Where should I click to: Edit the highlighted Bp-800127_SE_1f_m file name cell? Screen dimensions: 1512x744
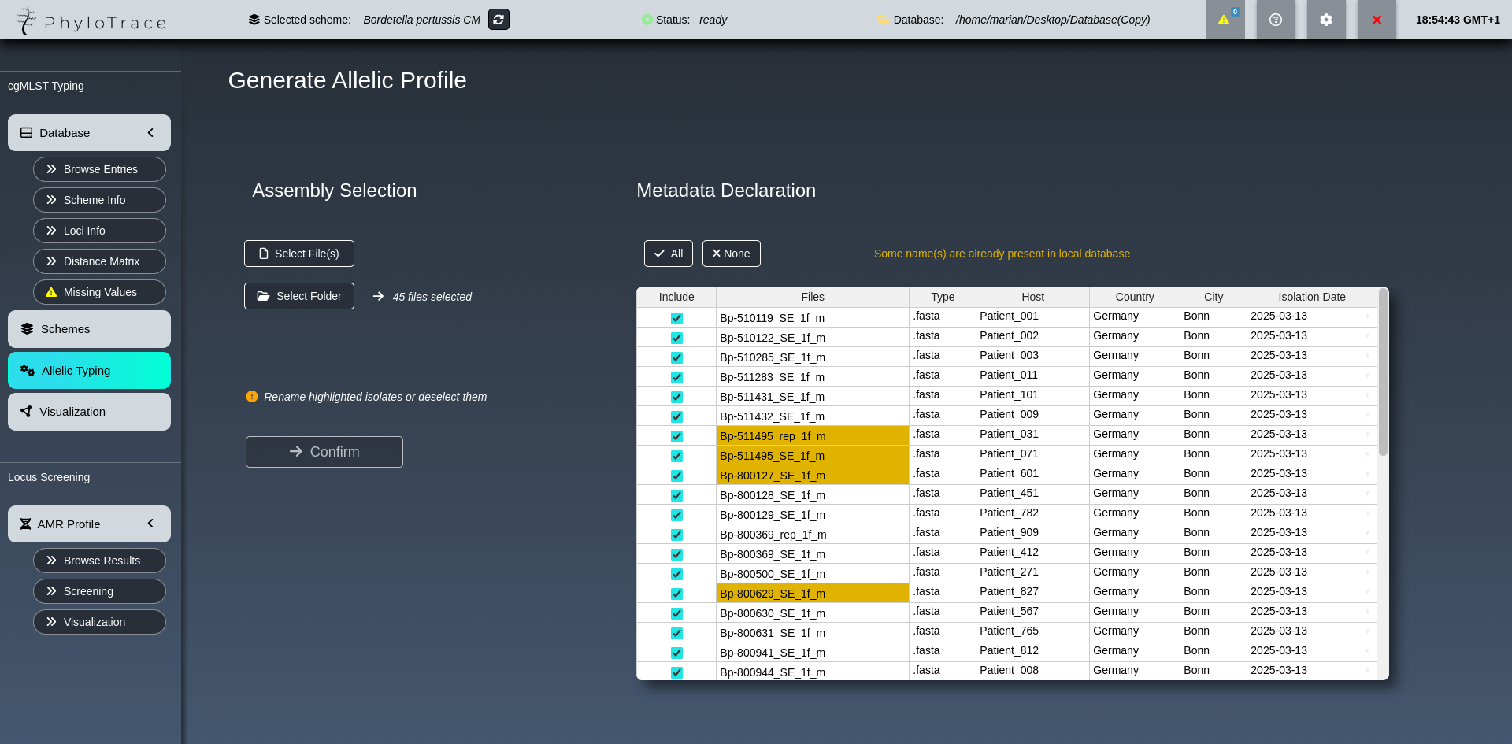tap(812, 476)
